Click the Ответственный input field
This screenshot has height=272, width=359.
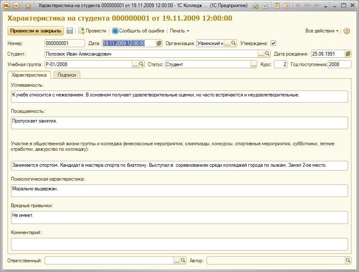(x=109, y=261)
